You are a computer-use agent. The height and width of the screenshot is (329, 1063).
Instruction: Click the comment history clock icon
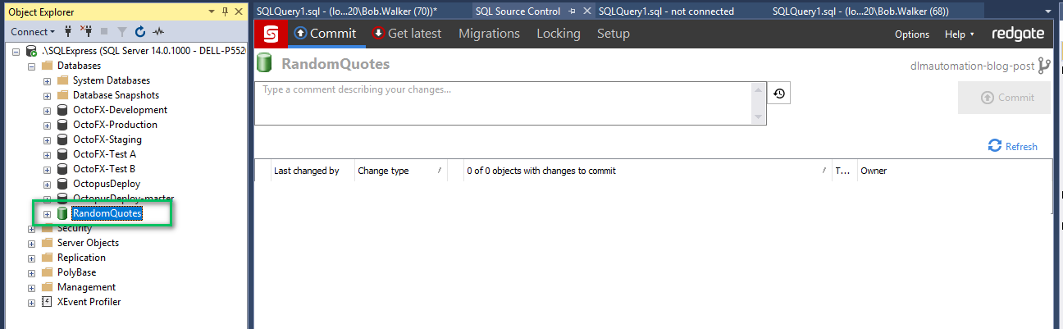(x=778, y=94)
